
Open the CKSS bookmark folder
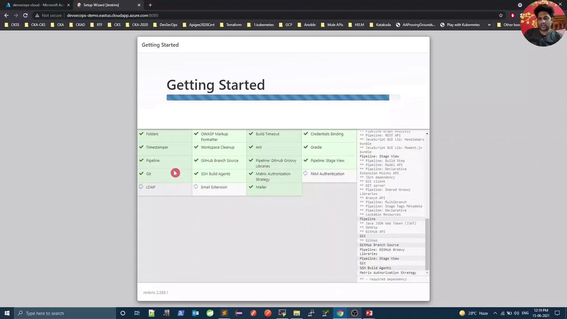(12, 25)
